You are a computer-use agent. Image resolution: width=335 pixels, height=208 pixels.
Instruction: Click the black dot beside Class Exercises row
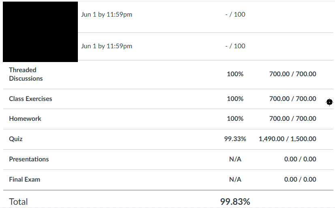pos(329,102)
